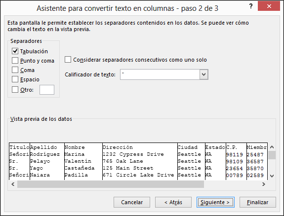Click the '23654' postal code cell
Screen dimensions: 284x216
(235, 169)
